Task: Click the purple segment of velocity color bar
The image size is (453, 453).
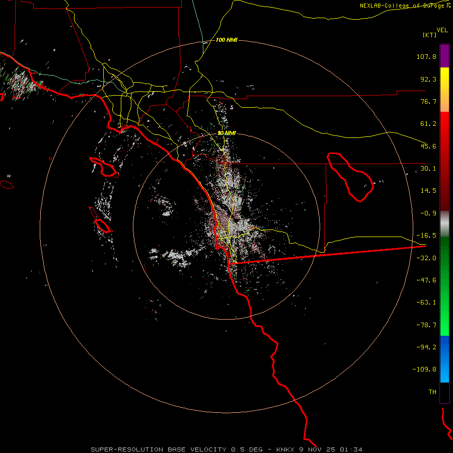Action: [x=444, y=56]
